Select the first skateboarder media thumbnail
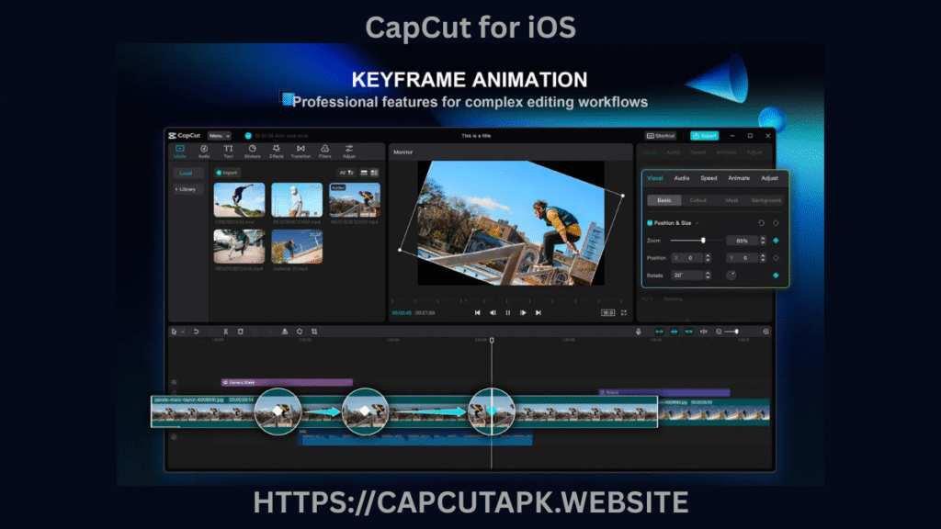 (x=239, y=199)
